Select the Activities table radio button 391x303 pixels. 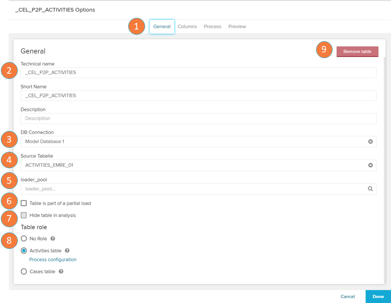click(24, 251)
